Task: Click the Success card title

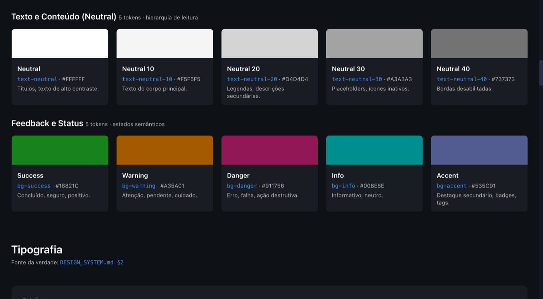Action: tap(30, 176)
